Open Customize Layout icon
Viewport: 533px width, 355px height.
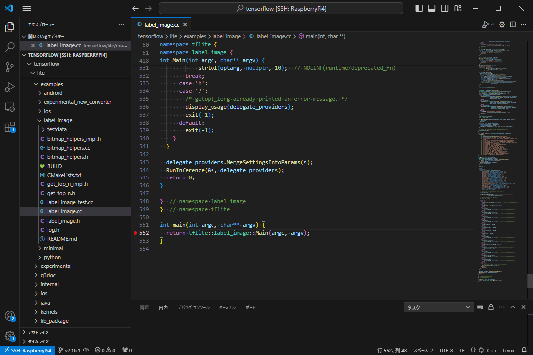click(x=458, y=9)
